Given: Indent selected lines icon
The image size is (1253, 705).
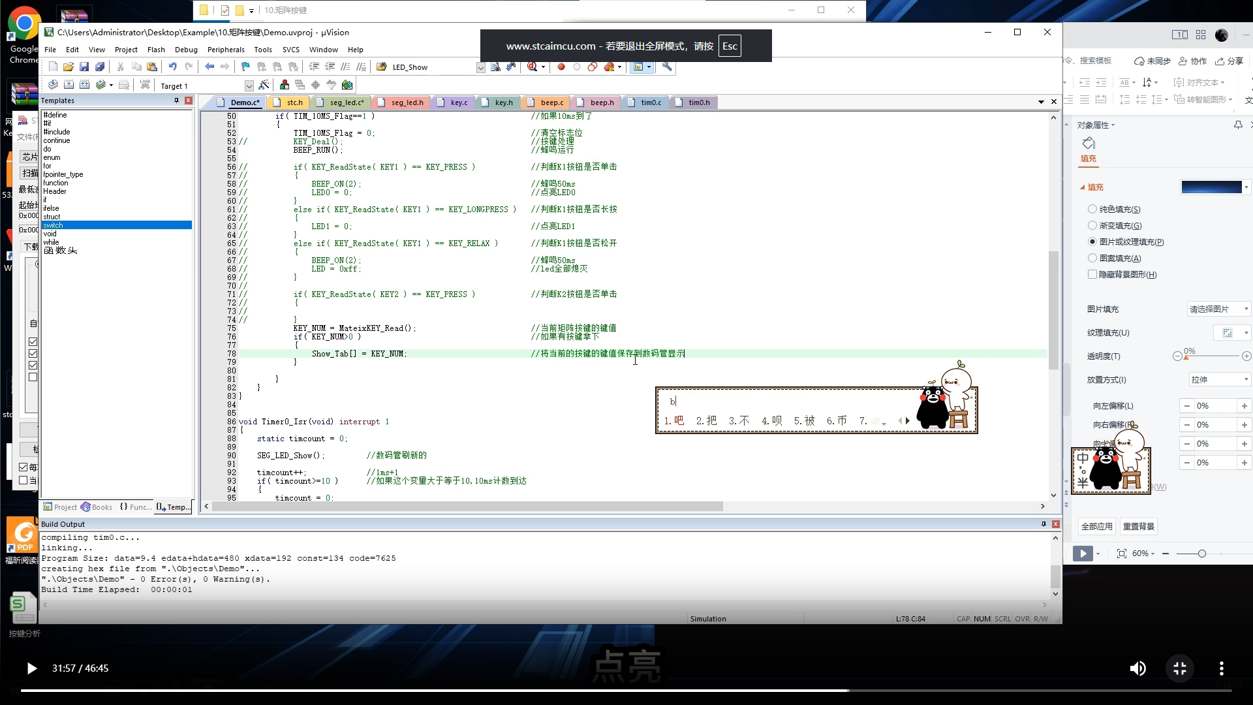Looking at the screenshot, I should 314,67.
